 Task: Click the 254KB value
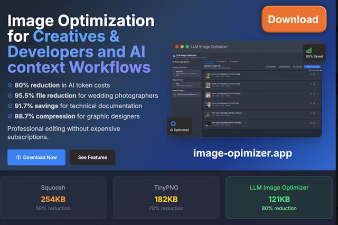click(53, 199)
